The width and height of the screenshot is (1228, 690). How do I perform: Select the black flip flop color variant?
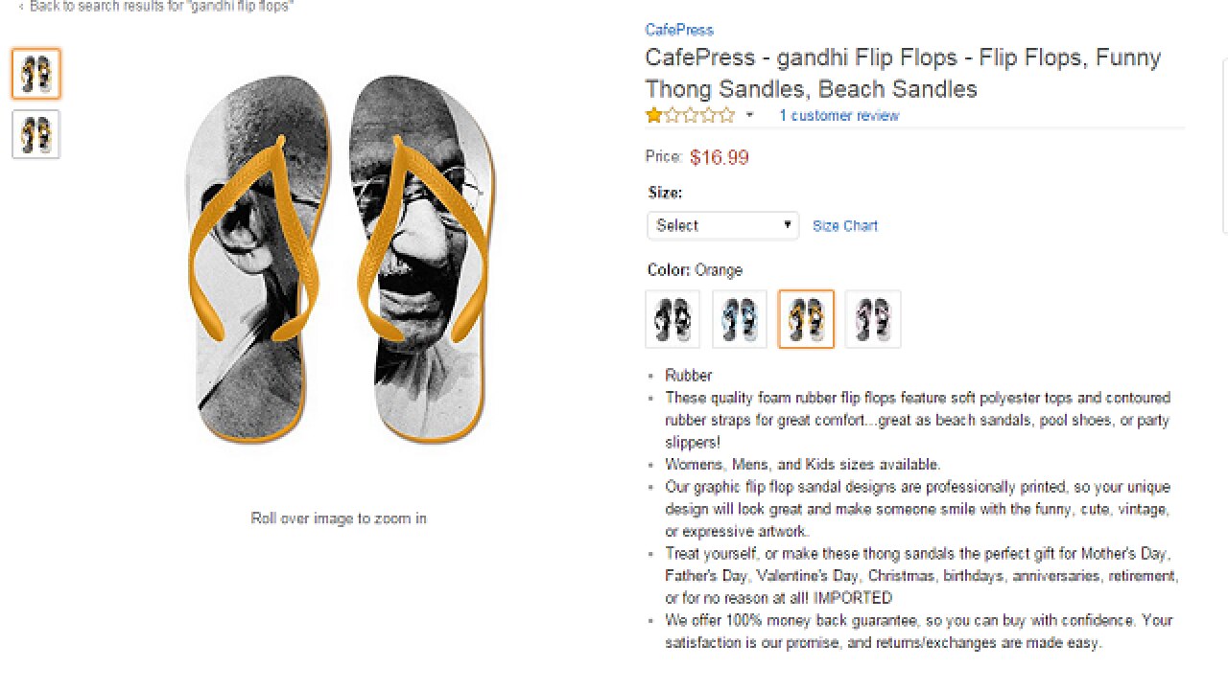click(x=672, y=319)
